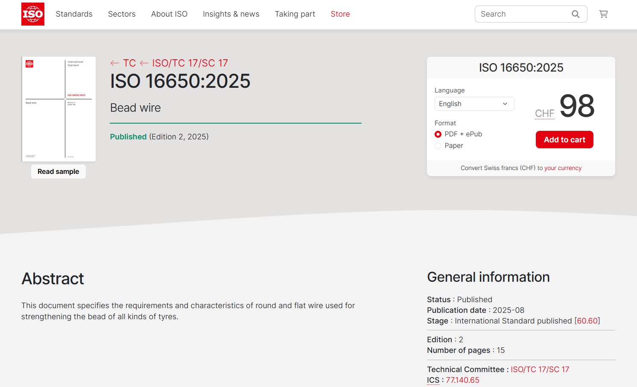Click the ISO logo in header
This screenshot has height=387, width=637.
pos(33,14)
